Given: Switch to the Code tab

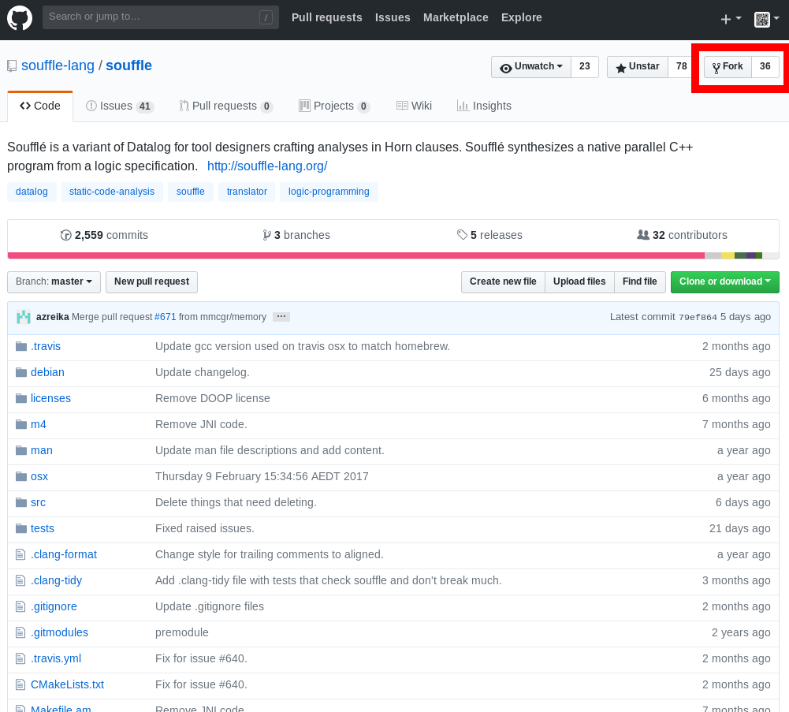Looking at the screenshot, I should pyautogui.click(x=40, y=106).
